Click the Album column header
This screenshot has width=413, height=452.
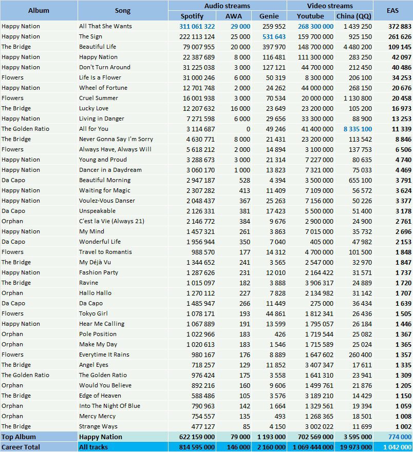pyautogui.click(x=39, y=11)
